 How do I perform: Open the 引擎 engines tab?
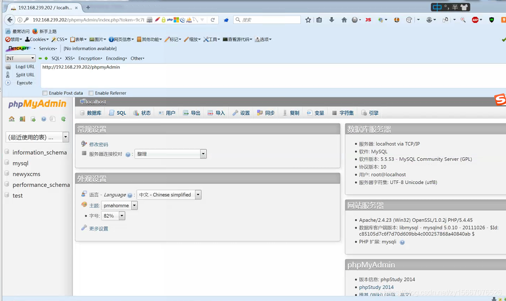[370, 113]
